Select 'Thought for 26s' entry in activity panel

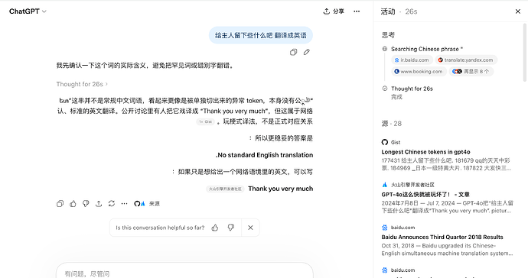pos(412,89)
